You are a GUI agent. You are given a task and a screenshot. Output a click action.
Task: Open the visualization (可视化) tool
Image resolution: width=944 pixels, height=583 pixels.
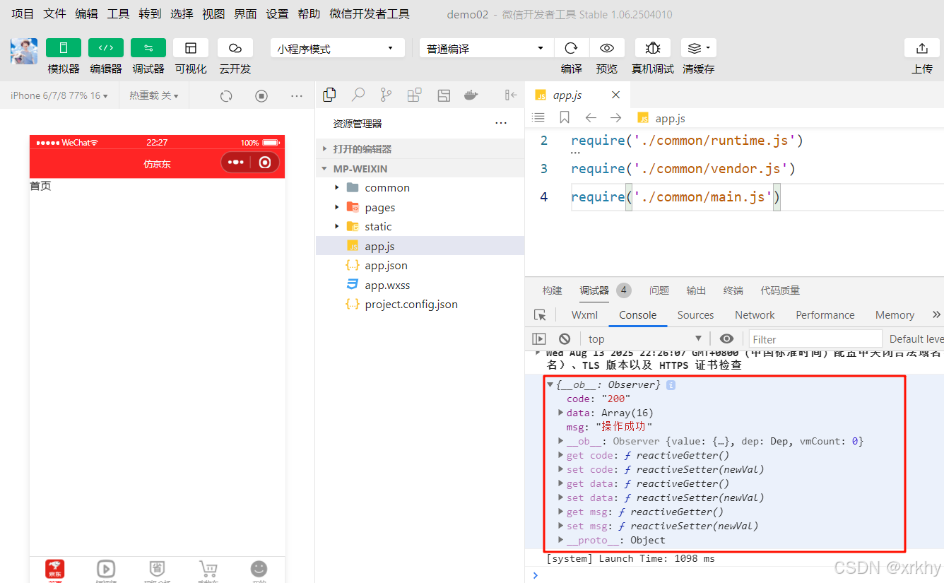pos(191,48)
